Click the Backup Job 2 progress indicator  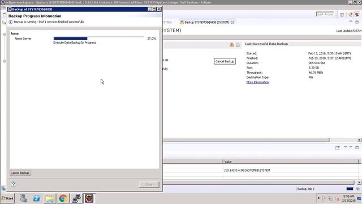tap(350, 189)
